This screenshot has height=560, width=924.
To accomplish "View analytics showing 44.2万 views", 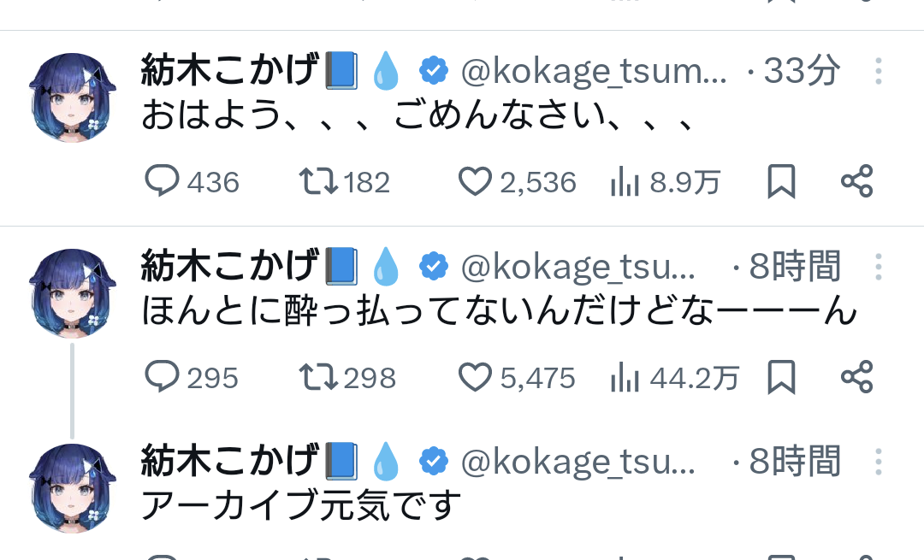I will pyautogui.click(x=626, y=377).
